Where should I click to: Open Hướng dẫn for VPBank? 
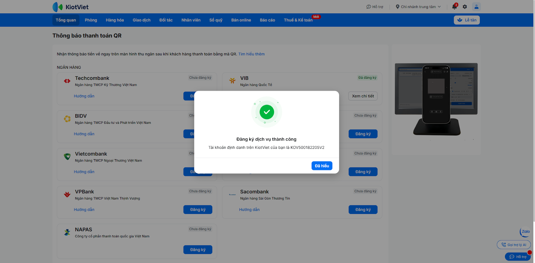[x=84, y=210]
